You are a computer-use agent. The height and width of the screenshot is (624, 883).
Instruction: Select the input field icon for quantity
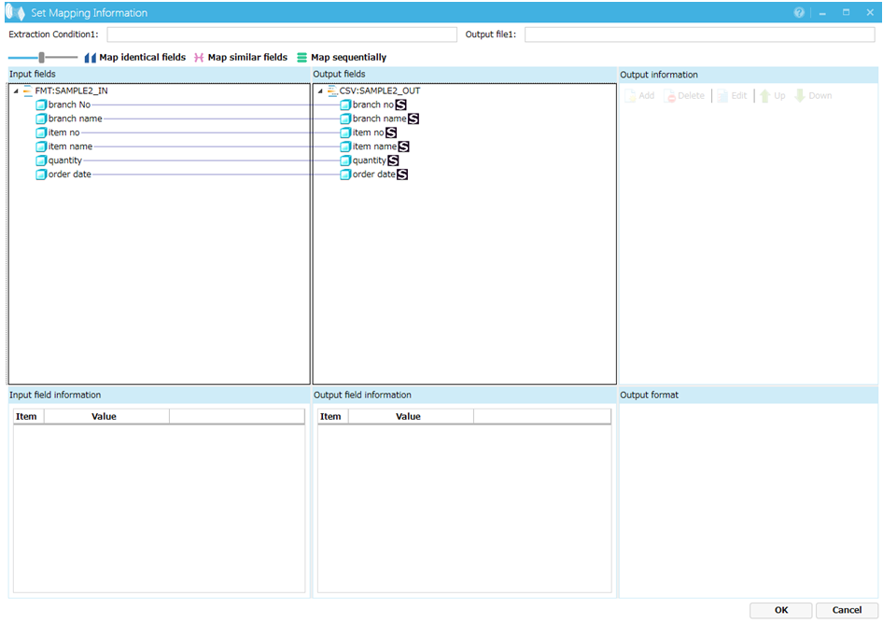(x=41, y=160)
